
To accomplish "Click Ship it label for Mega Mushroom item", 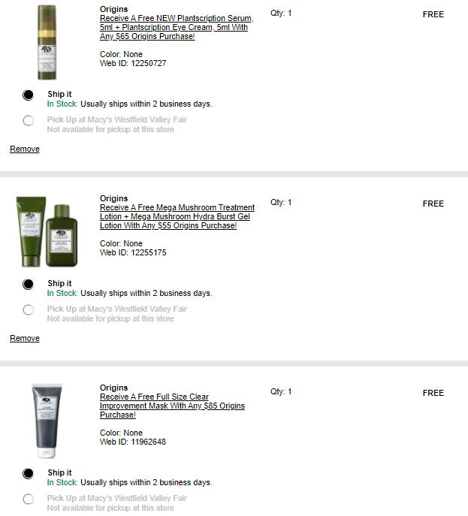I will (x=59, y=283).
